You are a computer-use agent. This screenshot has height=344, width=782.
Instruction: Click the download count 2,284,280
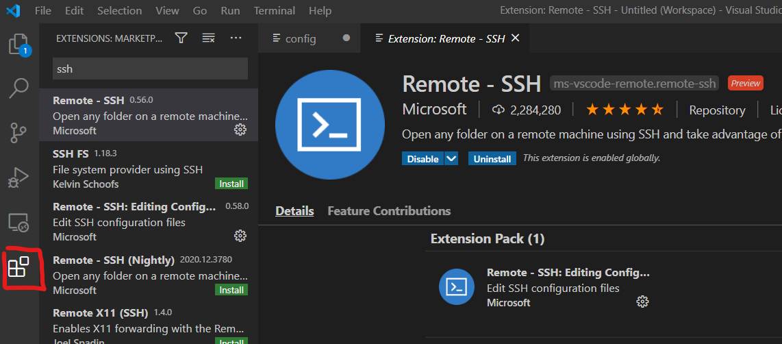(x=526, y=110)
